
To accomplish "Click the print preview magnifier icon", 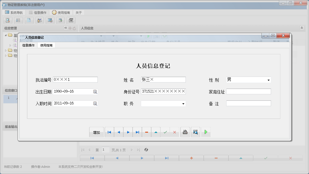I will 195,132.
